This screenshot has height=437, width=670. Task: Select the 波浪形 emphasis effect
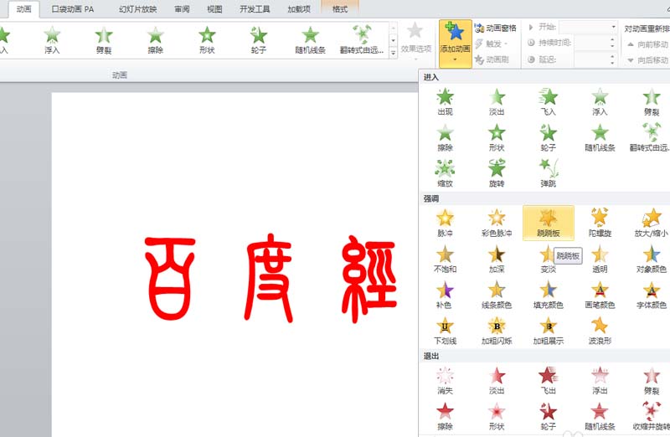[600, 331]
